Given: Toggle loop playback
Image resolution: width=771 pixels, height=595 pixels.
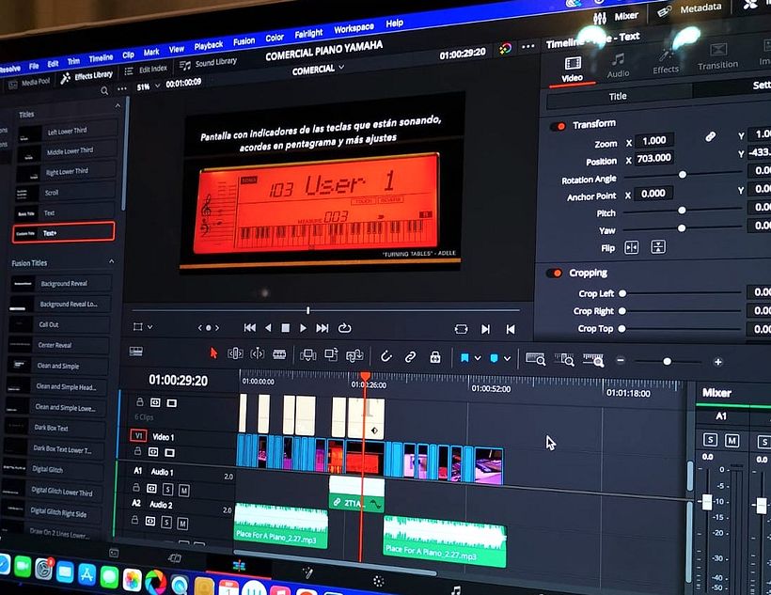Looking at the screenshot, I should coord(345,328).
